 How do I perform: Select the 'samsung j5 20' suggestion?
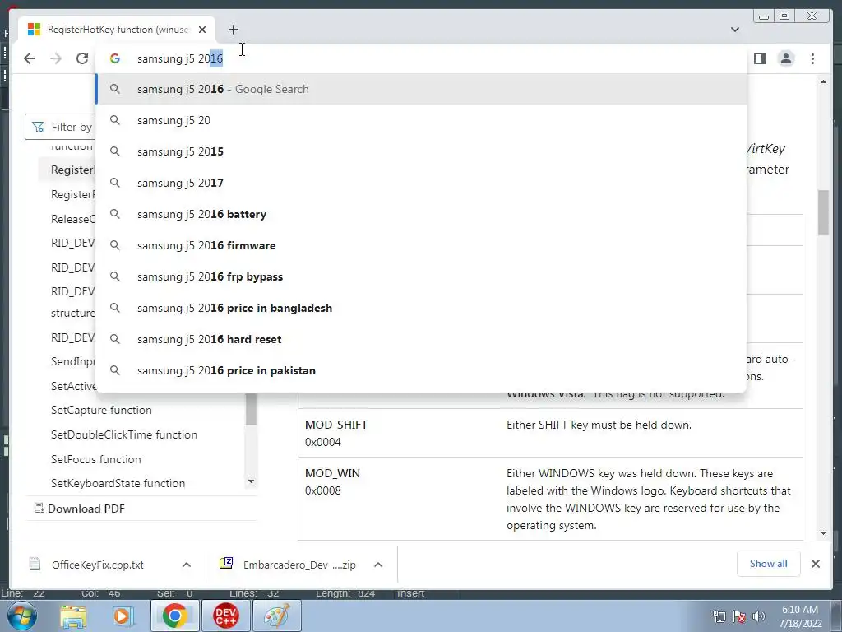coord(422,120)
